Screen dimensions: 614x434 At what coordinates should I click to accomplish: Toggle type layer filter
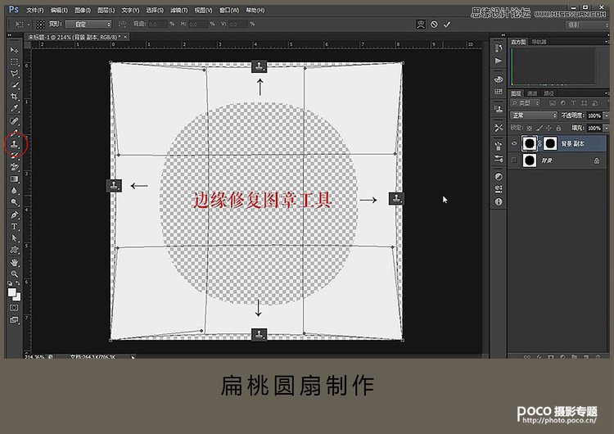[573, 103]
